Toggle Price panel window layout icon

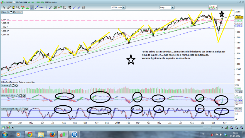(11, 12)
